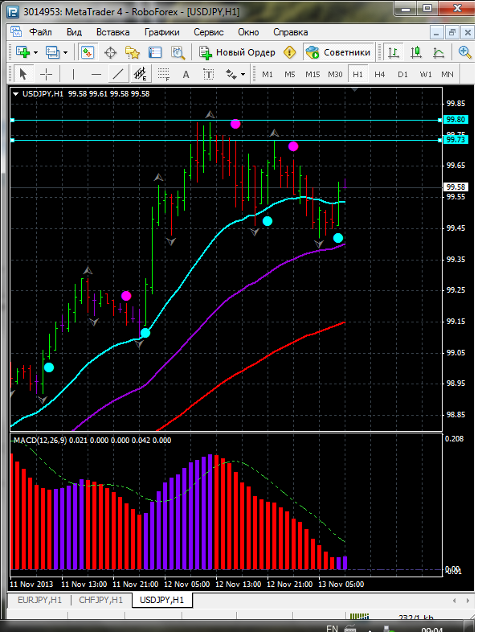Image resolution: width=482 pixels, height=632 pixels.
Task: Open the Справка menu
Action: [x=291, y=32]
